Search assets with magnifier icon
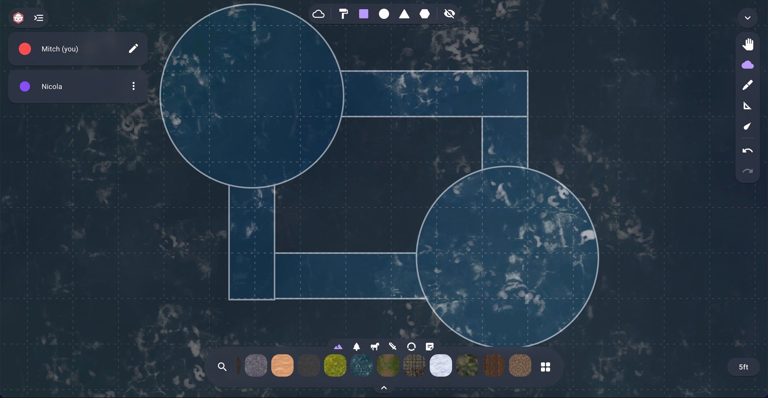This screenshot has height=398, width=768. (x=222, y=366)
